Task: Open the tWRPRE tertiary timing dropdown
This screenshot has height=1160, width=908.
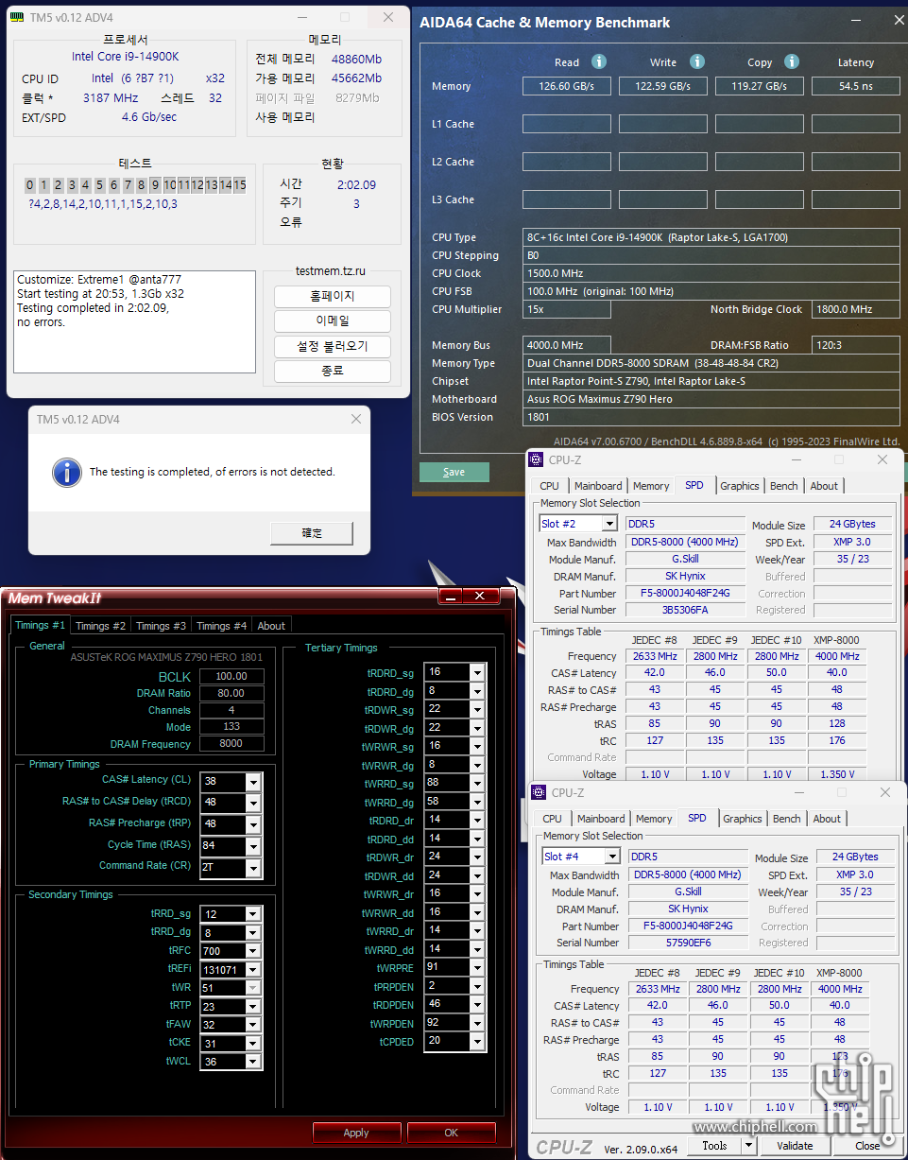Action: tap(477, 968)
